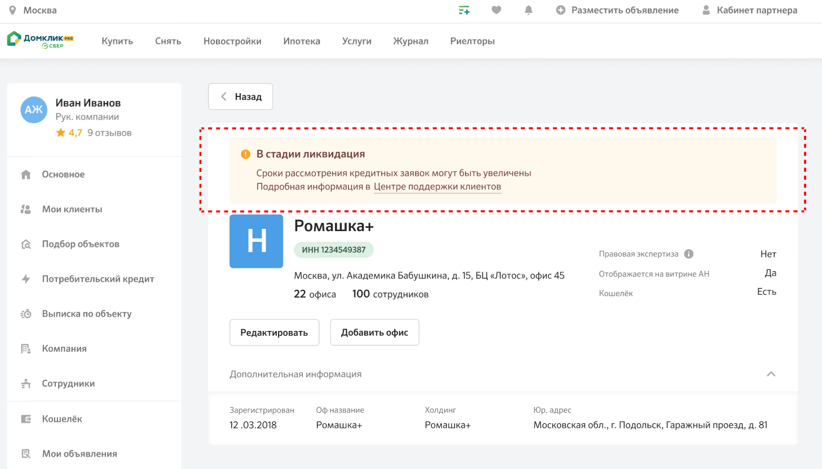
Task: Click the clock icon beside Выписка по объекту
Action: pos(26,314)
